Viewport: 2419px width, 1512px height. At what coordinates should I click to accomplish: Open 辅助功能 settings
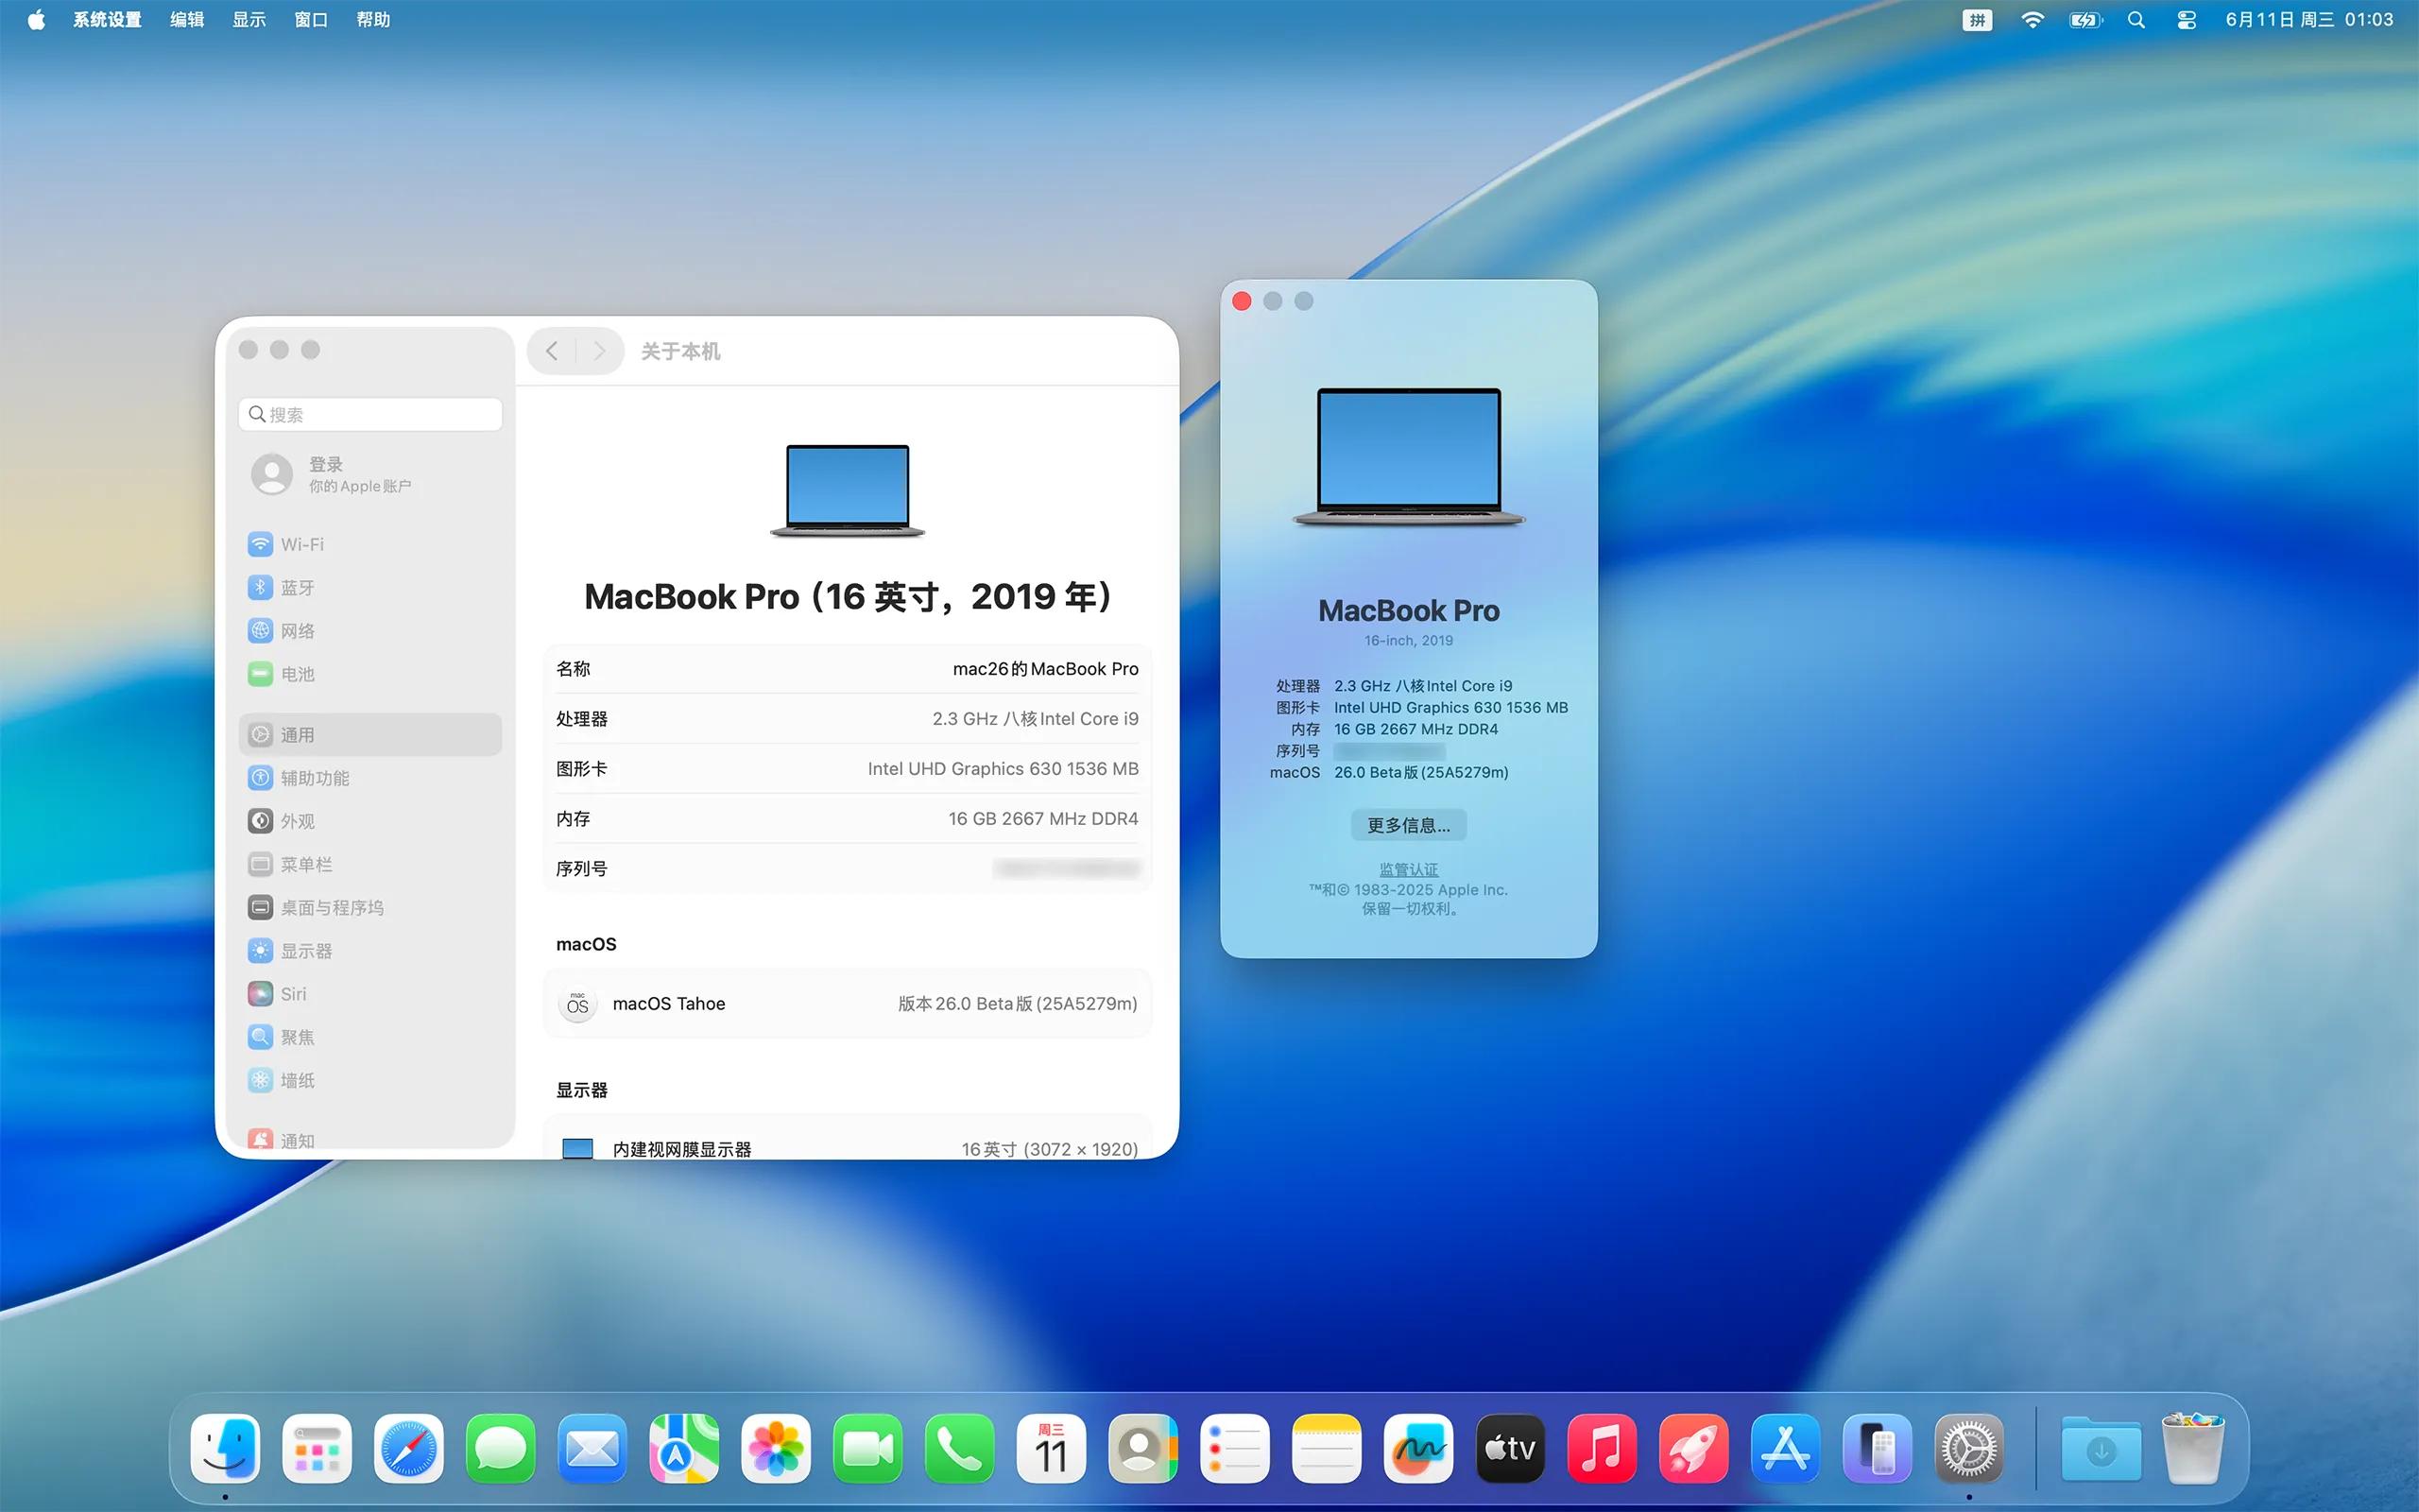(317, 777)
